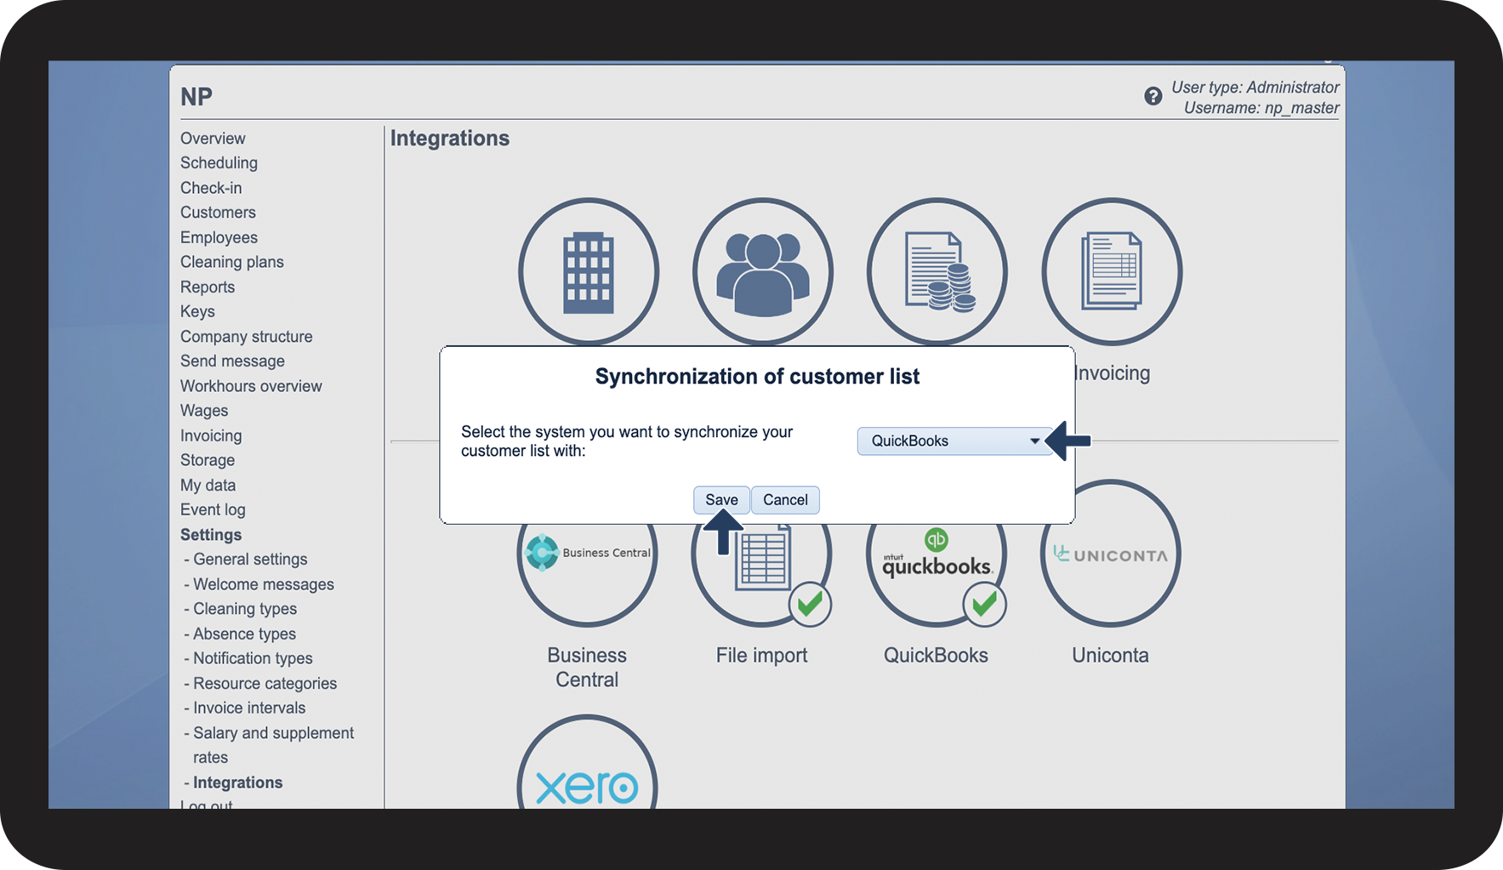Open the Employees section

tap(219, 237)
